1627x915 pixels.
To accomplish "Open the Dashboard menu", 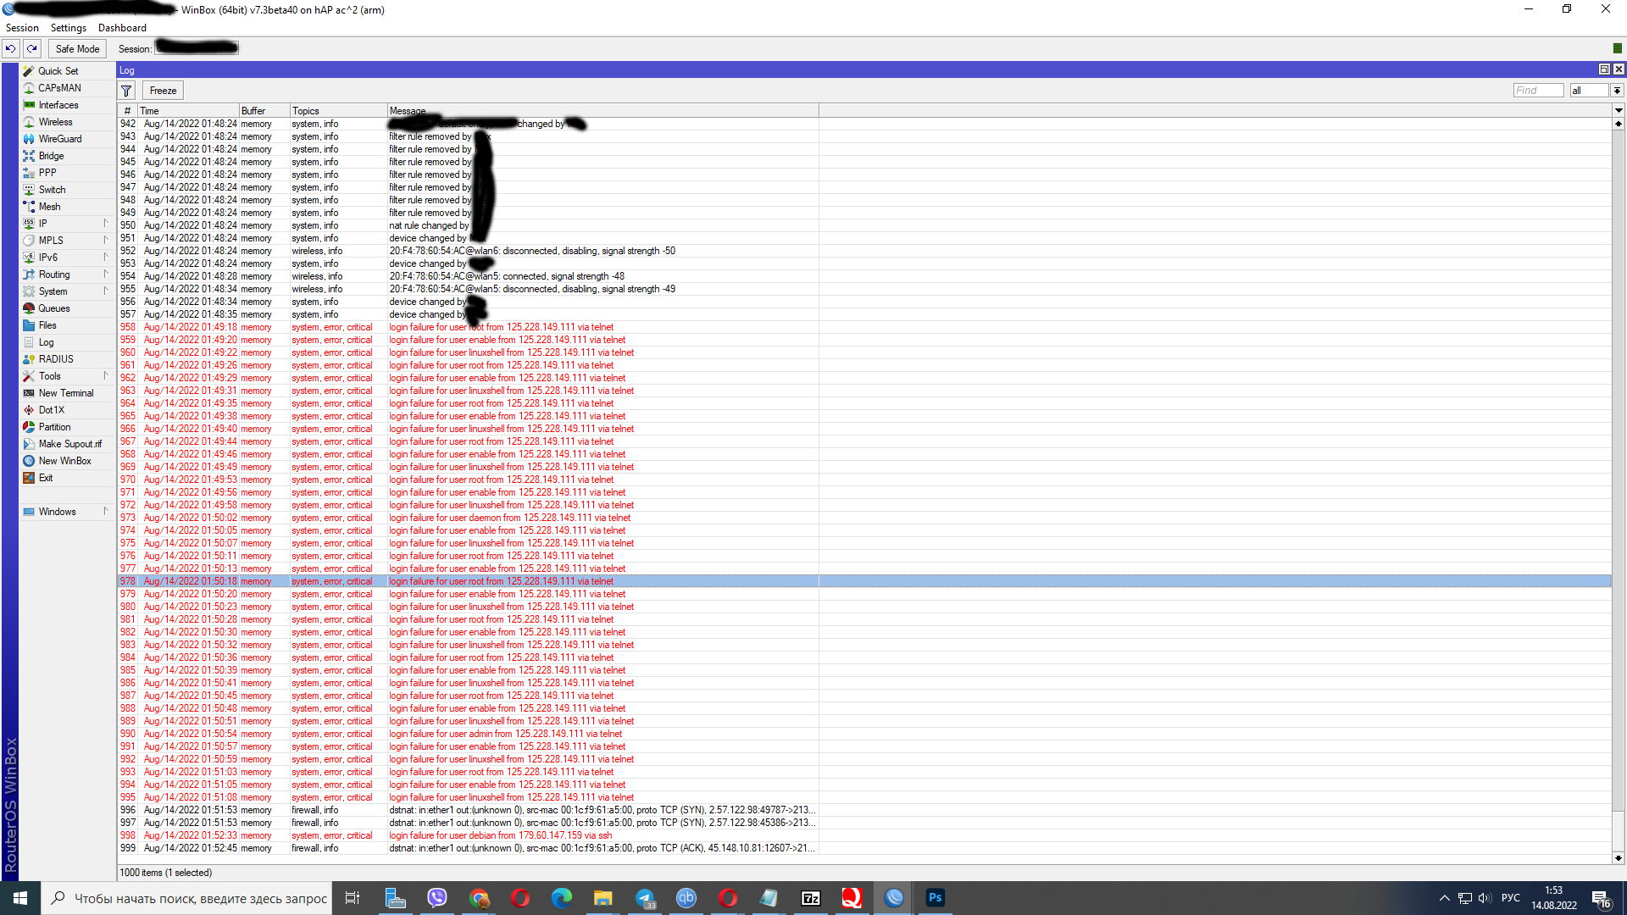I will (x=122, y=28).
